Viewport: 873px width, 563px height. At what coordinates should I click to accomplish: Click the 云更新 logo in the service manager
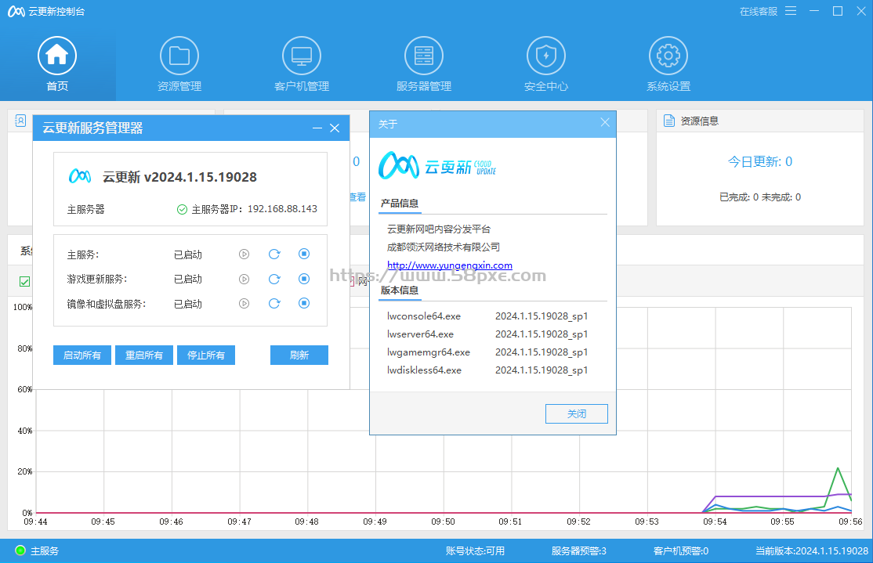coord(80,176)
